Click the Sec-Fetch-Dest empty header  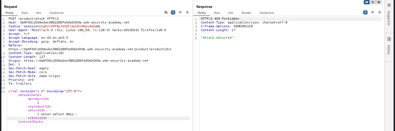[29, 68]
